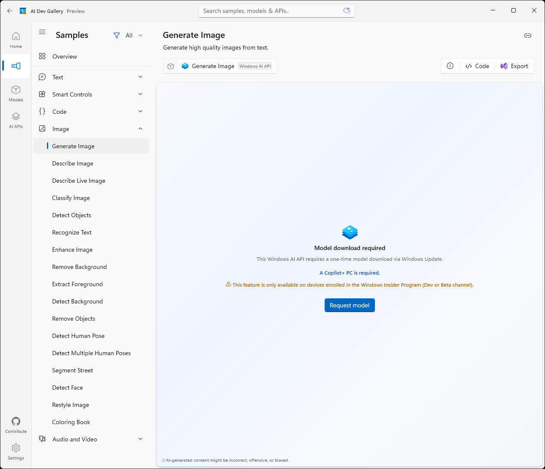Open the Segment Street sample
The image size is (545, 469).
tap(91, 370)
